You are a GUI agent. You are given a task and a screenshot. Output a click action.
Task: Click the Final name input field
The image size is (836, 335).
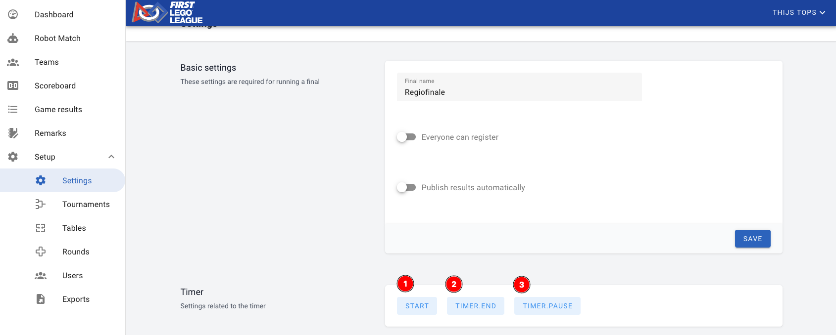tap(519, 92)
